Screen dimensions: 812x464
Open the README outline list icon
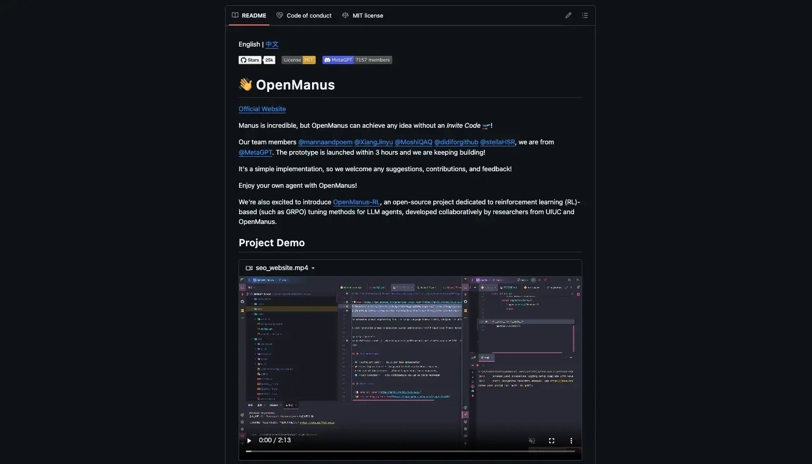(585, 16)
